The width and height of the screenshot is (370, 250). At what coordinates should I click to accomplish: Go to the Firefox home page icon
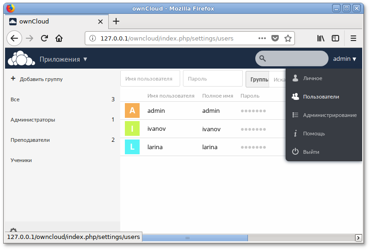point(59,38)
